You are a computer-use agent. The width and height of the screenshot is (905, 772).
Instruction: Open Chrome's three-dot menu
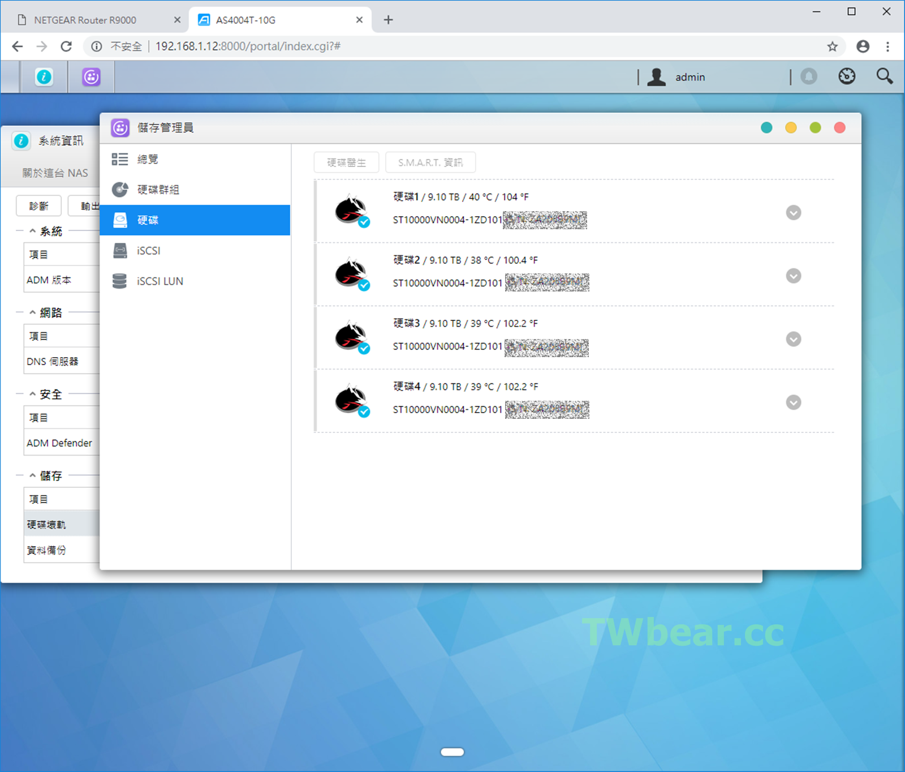tap(887, 46)
